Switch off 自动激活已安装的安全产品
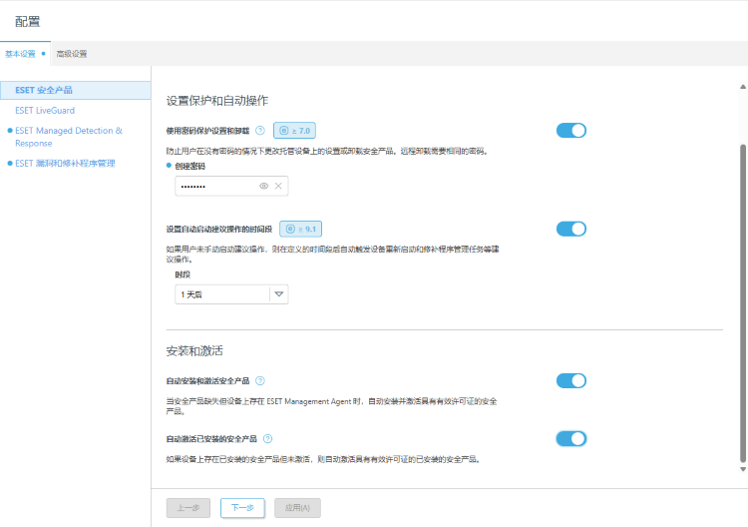This screenshot has height=527, width=748. pos(570,438)
